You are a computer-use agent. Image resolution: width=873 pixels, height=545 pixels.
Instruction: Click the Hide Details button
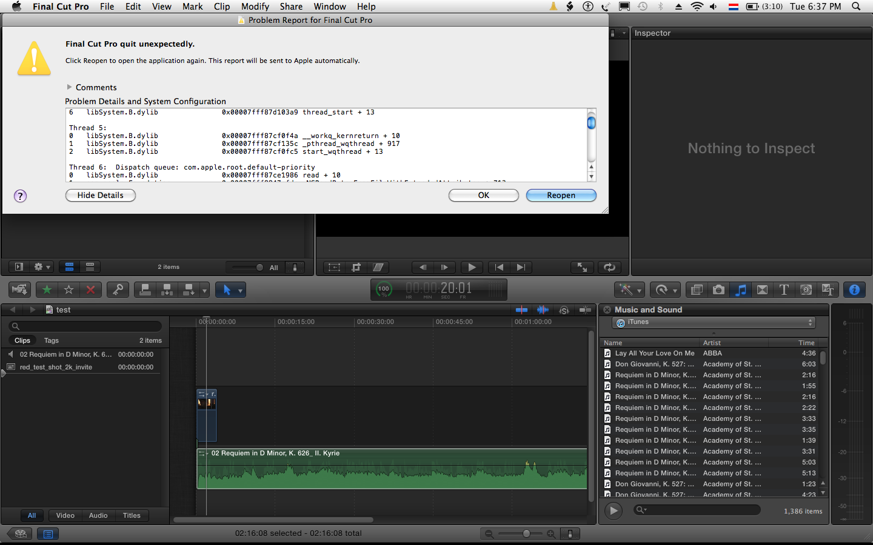(101, 195)
